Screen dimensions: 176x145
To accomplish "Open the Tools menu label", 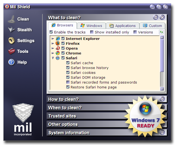I will pos(23,51).
